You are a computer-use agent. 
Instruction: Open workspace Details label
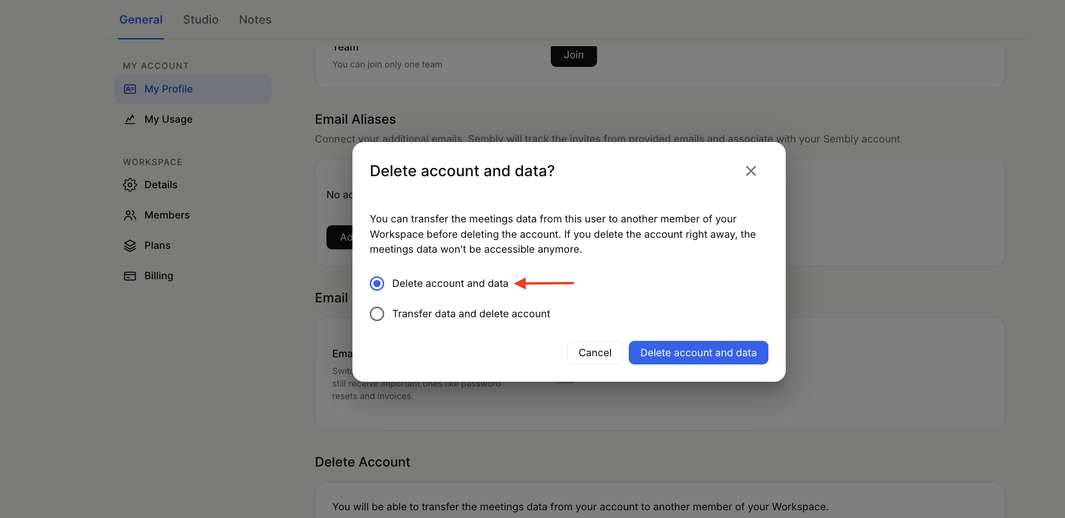[161, 185]
